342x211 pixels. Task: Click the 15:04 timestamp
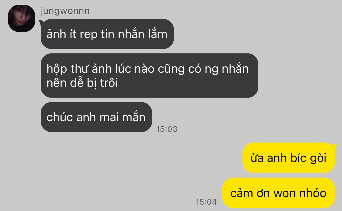click(206, 202)
